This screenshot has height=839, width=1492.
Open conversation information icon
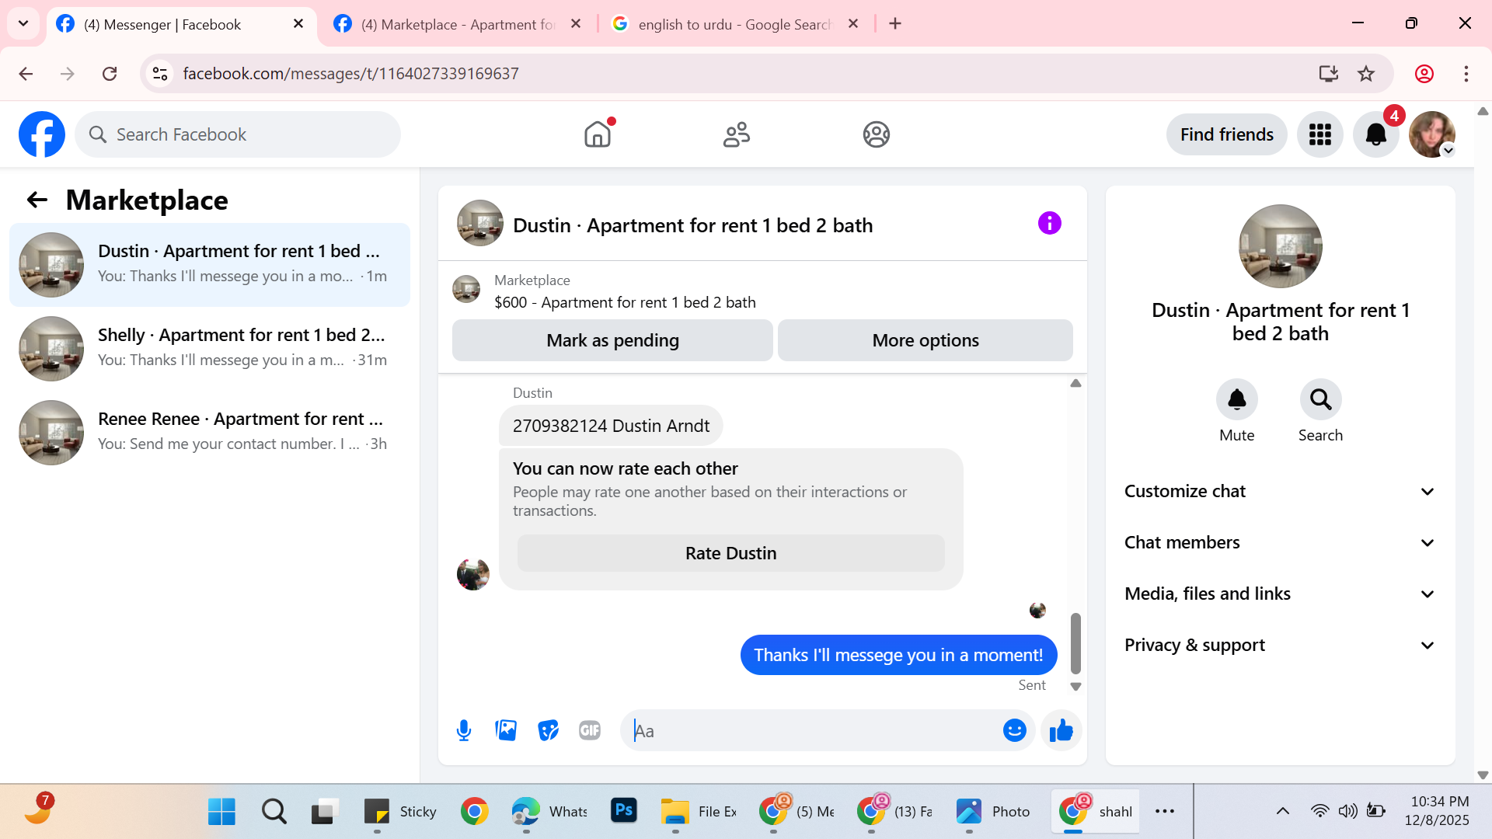point(1049,224)
